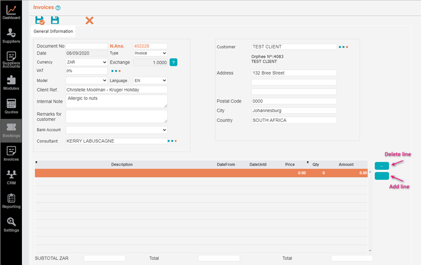Open the Modules section
The width and height of the screenshot is (421, 265).
(11, 83)
